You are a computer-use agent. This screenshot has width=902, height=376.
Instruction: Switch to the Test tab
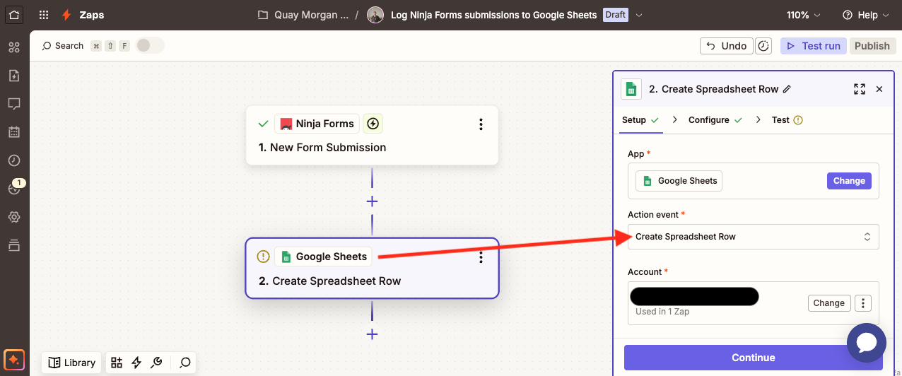(787, 120)
